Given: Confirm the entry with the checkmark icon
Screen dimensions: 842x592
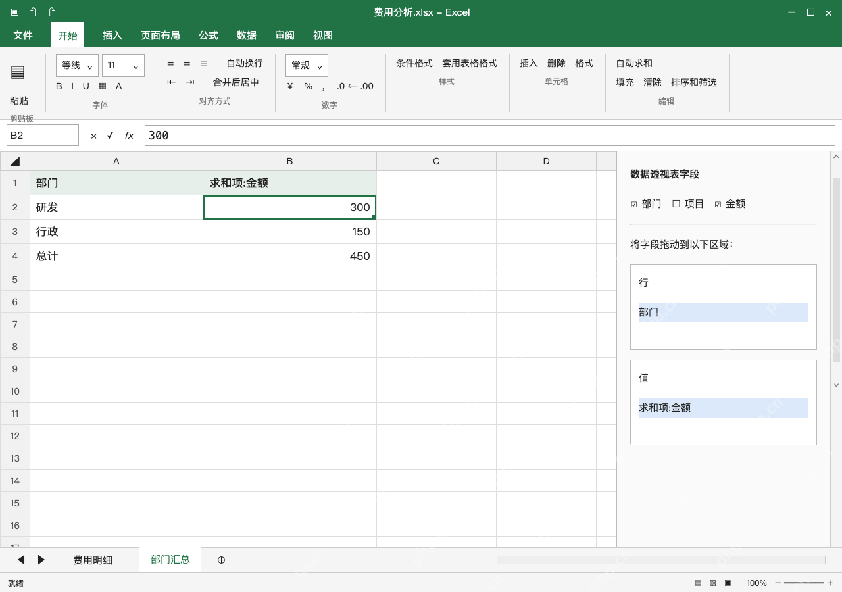Looking at the screenshot, I should click(111, 136).
